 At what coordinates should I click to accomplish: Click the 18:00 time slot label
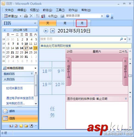tap(47, 71)
